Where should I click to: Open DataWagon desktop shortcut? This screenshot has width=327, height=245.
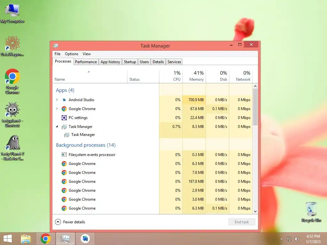coord(12,46)
